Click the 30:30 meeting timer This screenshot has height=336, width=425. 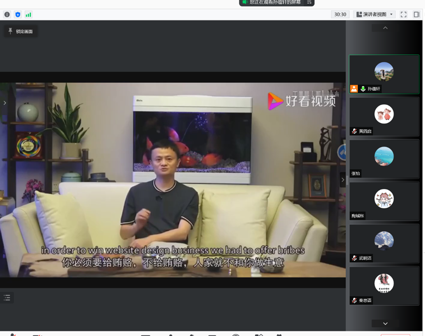[340, 14]
